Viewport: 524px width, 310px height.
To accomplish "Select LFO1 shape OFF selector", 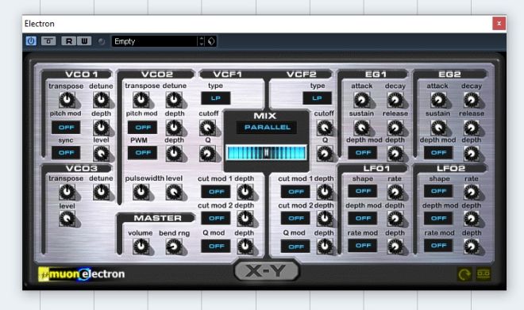I will [x=363, y=191].
